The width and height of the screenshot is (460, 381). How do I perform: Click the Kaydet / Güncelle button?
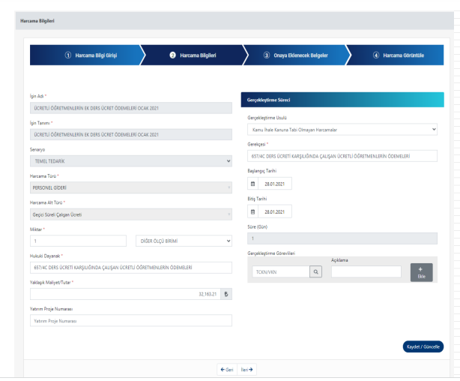click(x=423, y=346)
